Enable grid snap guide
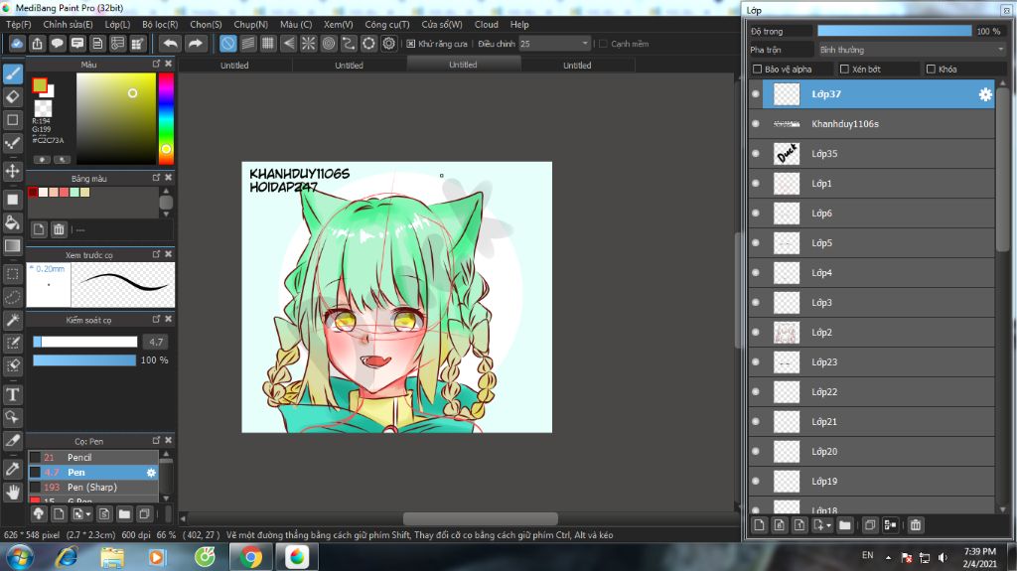The height and width of the screenshot is (571, 1017). tap(268, 44)
